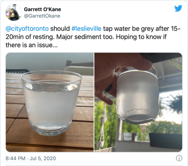Open the left photo of water glass on table

50,102
